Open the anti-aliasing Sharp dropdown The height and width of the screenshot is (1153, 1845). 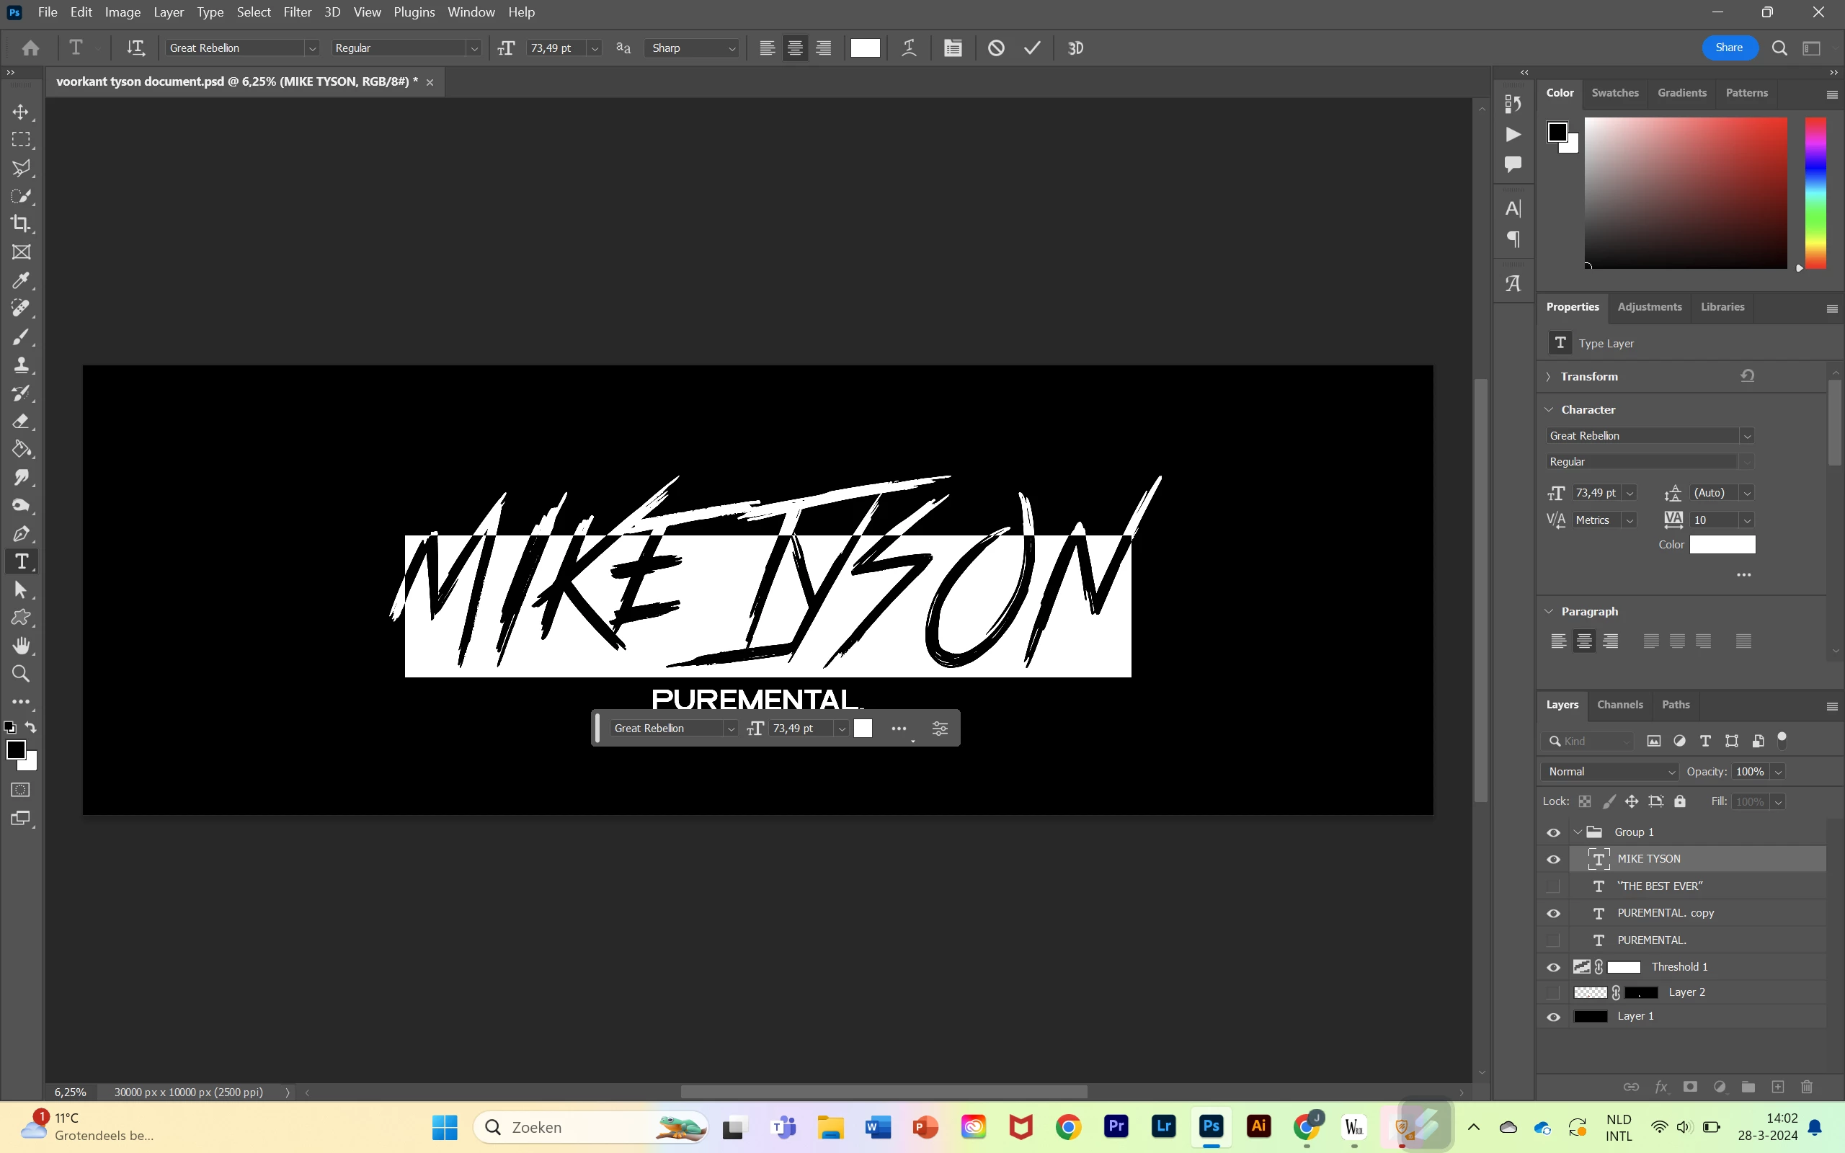click(693, 48)
